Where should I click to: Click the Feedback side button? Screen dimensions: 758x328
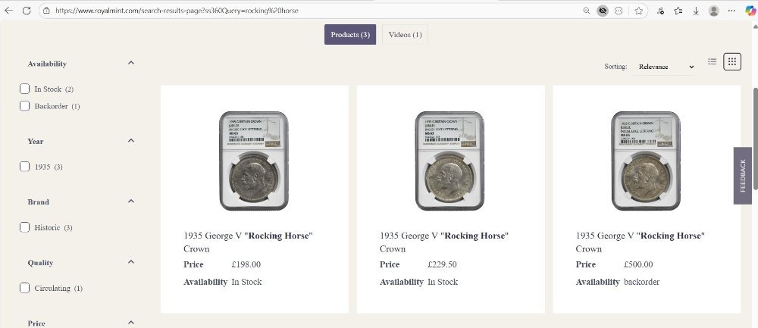[743, 176]
